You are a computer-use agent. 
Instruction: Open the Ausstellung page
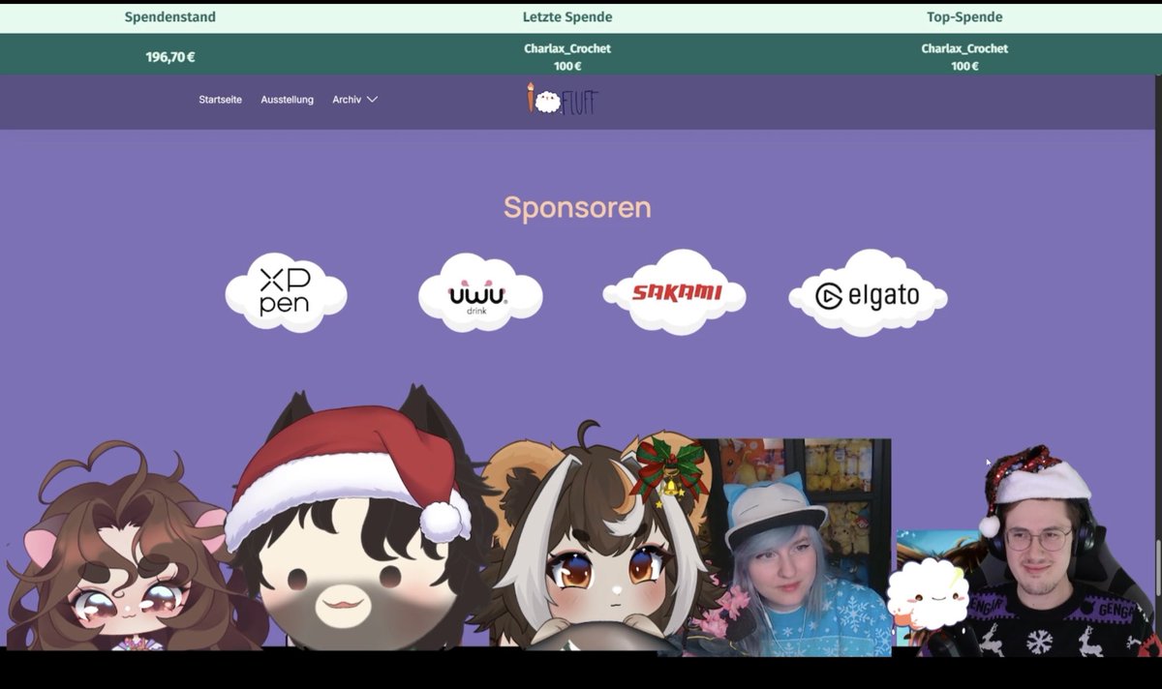pos(287,100)
